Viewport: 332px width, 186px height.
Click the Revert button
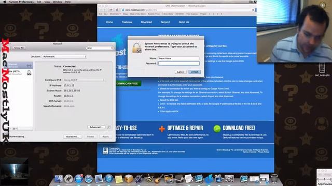[90, 136]
